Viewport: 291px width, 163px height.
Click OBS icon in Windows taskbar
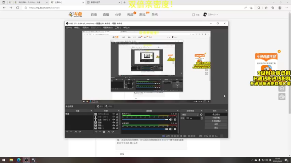tap(26, 160)
